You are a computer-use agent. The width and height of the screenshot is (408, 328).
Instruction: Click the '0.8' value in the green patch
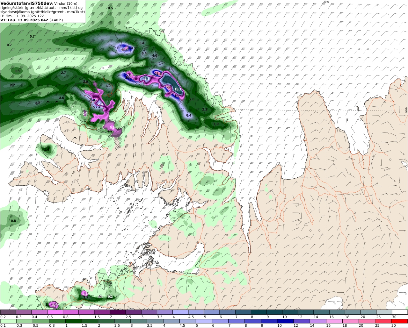tap(13, 221)
